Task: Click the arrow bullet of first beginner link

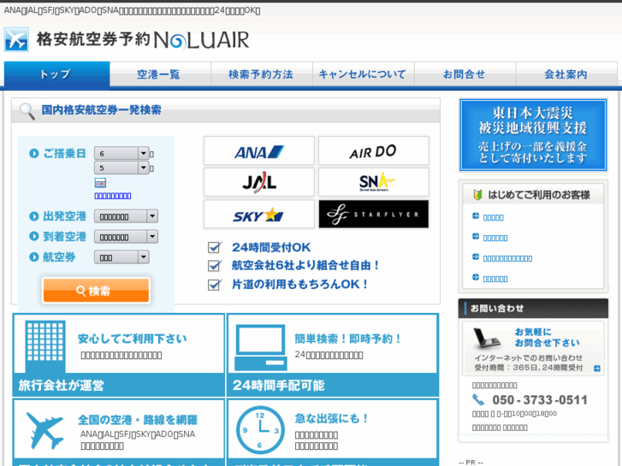Action: 476,216
